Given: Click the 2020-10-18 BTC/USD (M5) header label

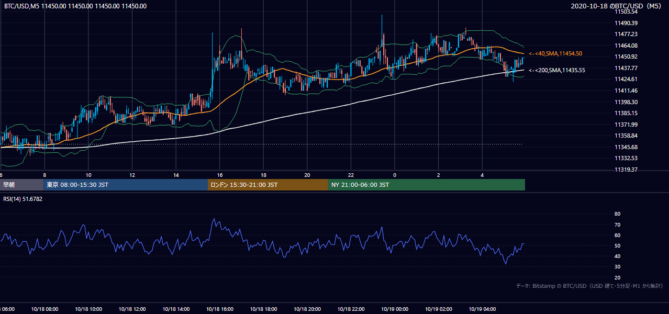Looking at the screenshot, I should (x=617, y=6).
